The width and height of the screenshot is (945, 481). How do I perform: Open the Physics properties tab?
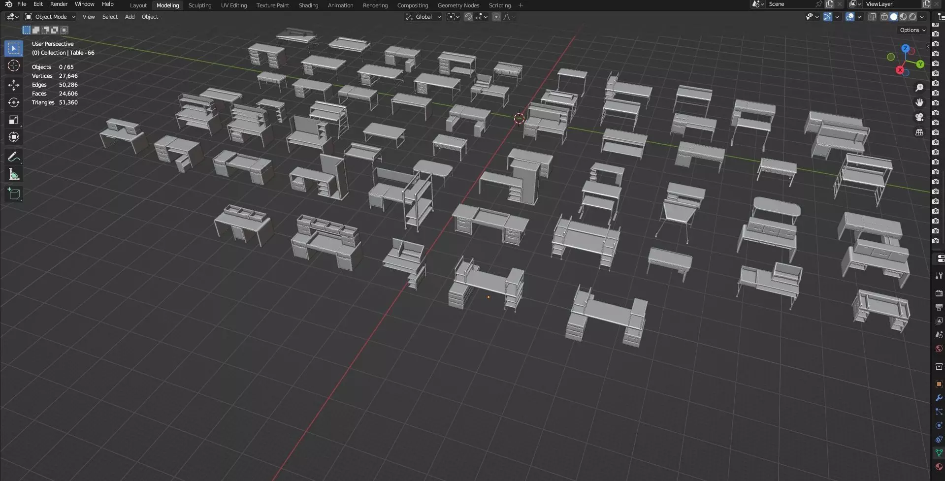coord(939,425)
